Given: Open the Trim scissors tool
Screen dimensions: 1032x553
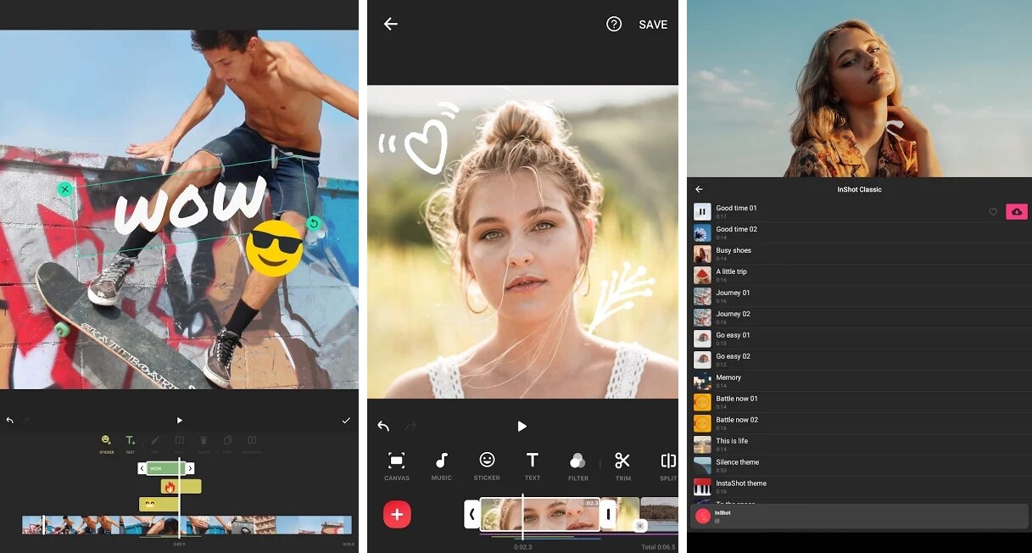Looking at the screenshot, I should [622, 466].
